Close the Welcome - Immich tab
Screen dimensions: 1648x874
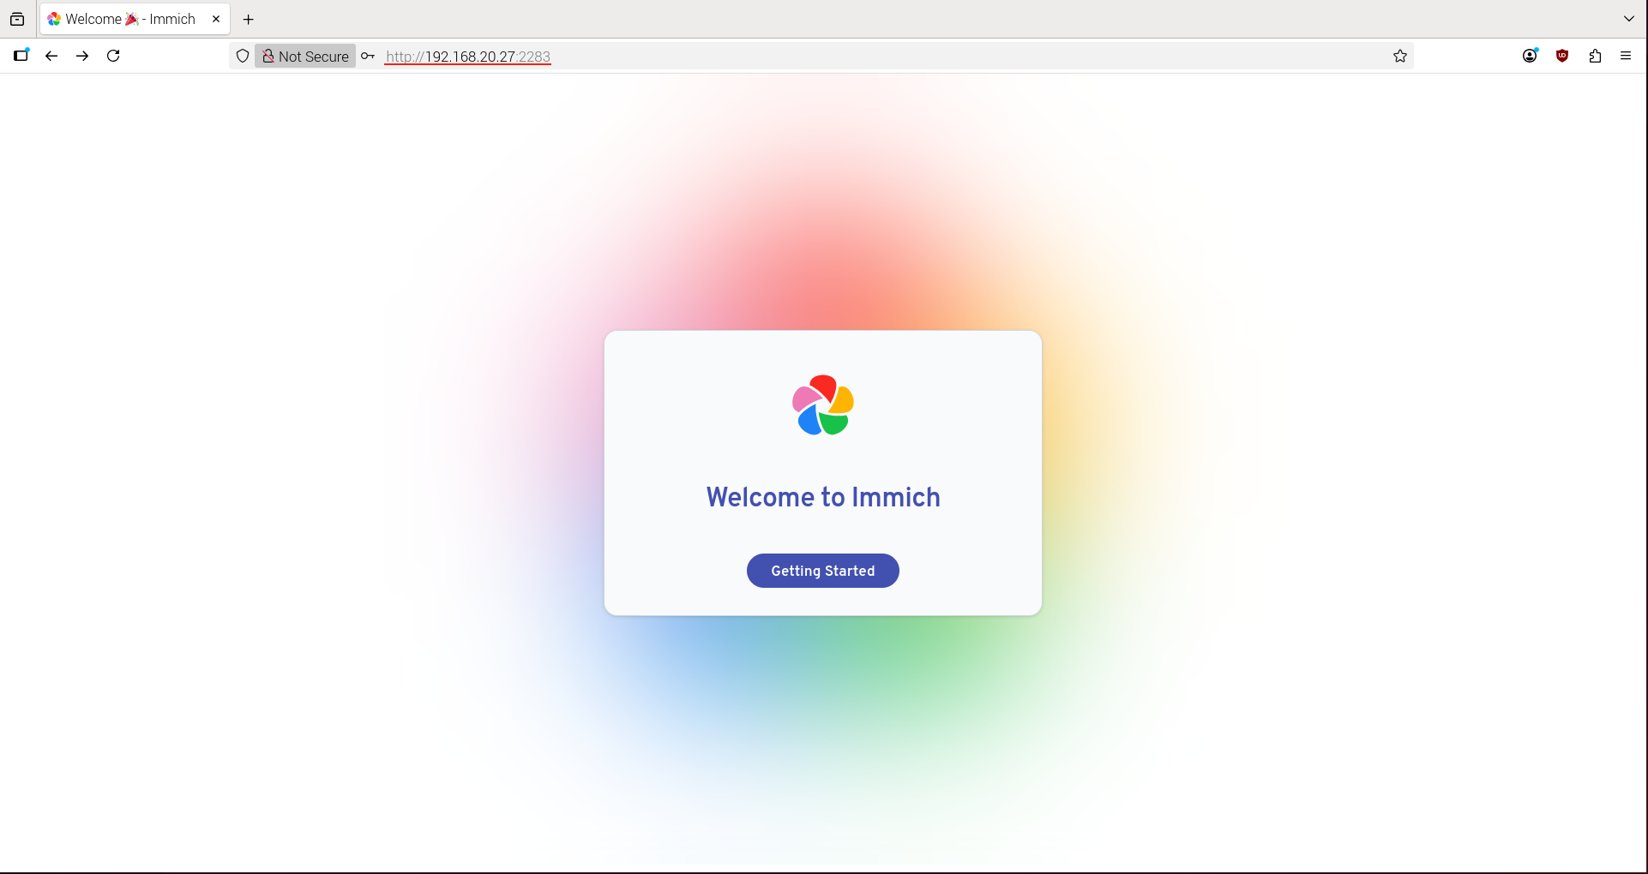tap(216, 19)
